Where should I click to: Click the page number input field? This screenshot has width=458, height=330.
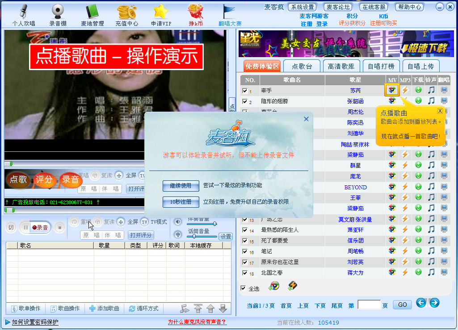click(x=369, y=305)
